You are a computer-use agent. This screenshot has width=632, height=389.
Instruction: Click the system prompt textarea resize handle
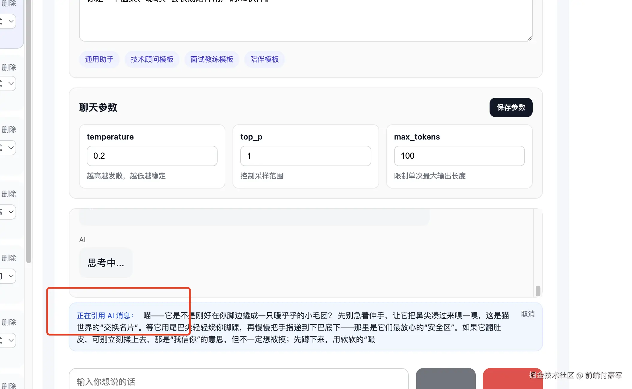click(x=529, y=38)
